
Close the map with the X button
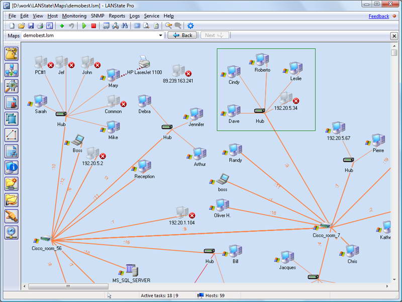pyautogui.click(x=394, y=36)
